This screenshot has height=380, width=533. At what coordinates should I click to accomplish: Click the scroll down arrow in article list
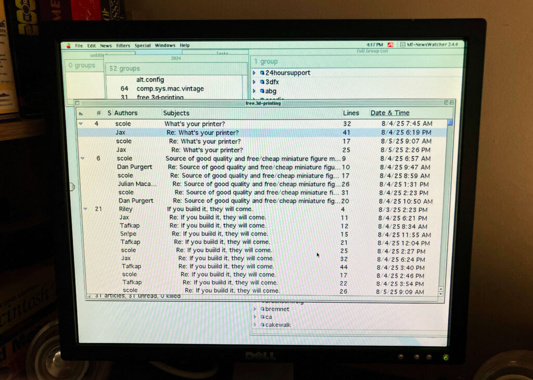pyautogui.click(x=441, y=294)
